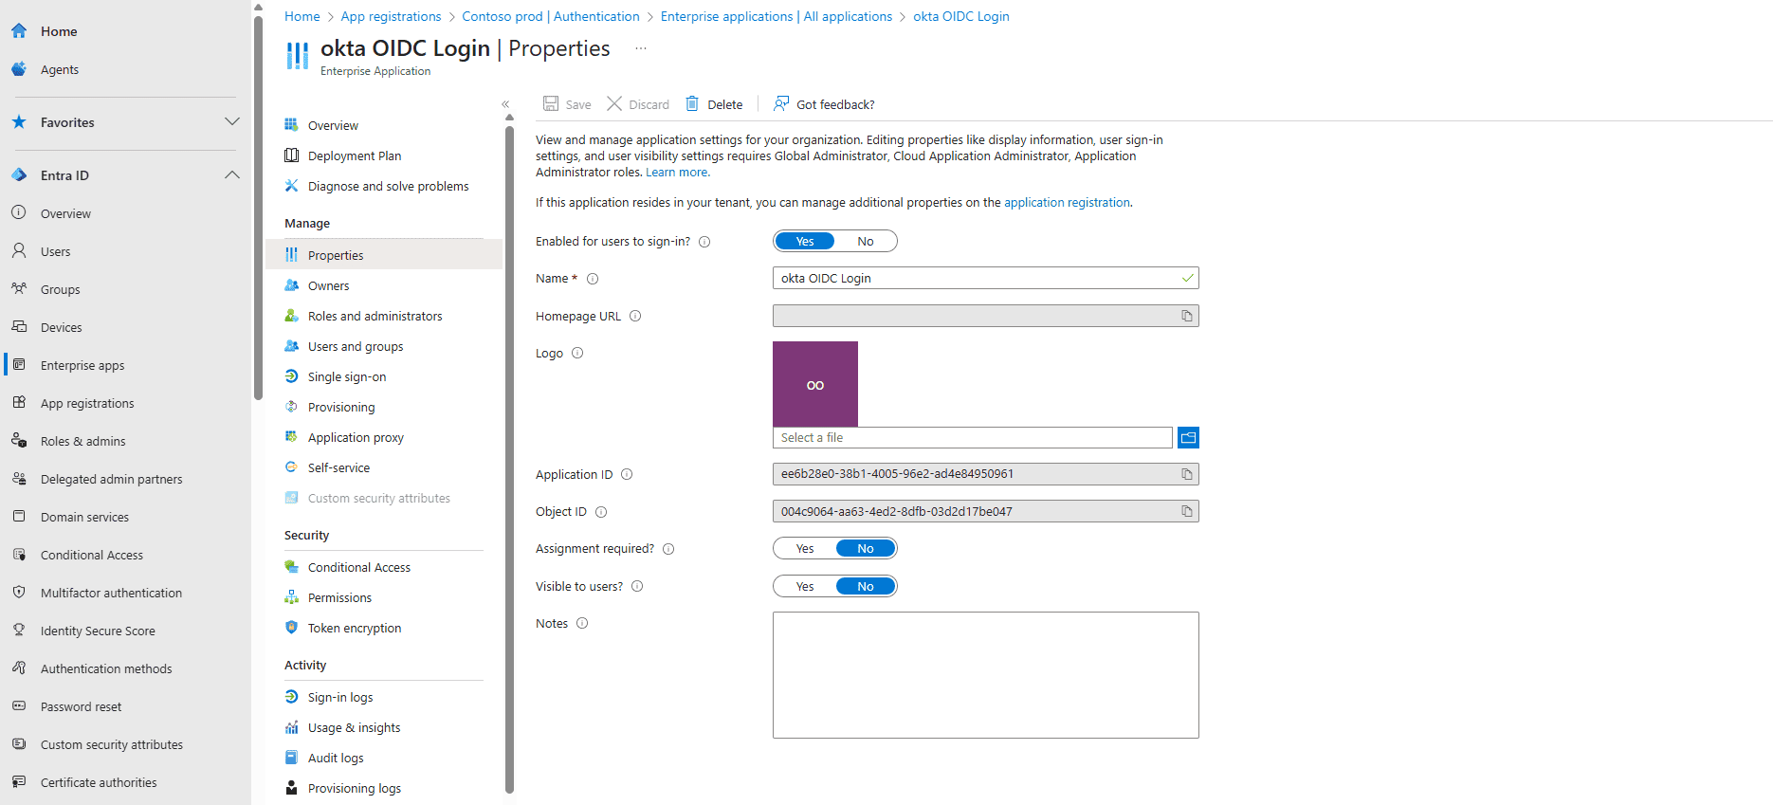1773x805 pixels.
Task: Click the info icon next to Notes
Action: point(582,623)
